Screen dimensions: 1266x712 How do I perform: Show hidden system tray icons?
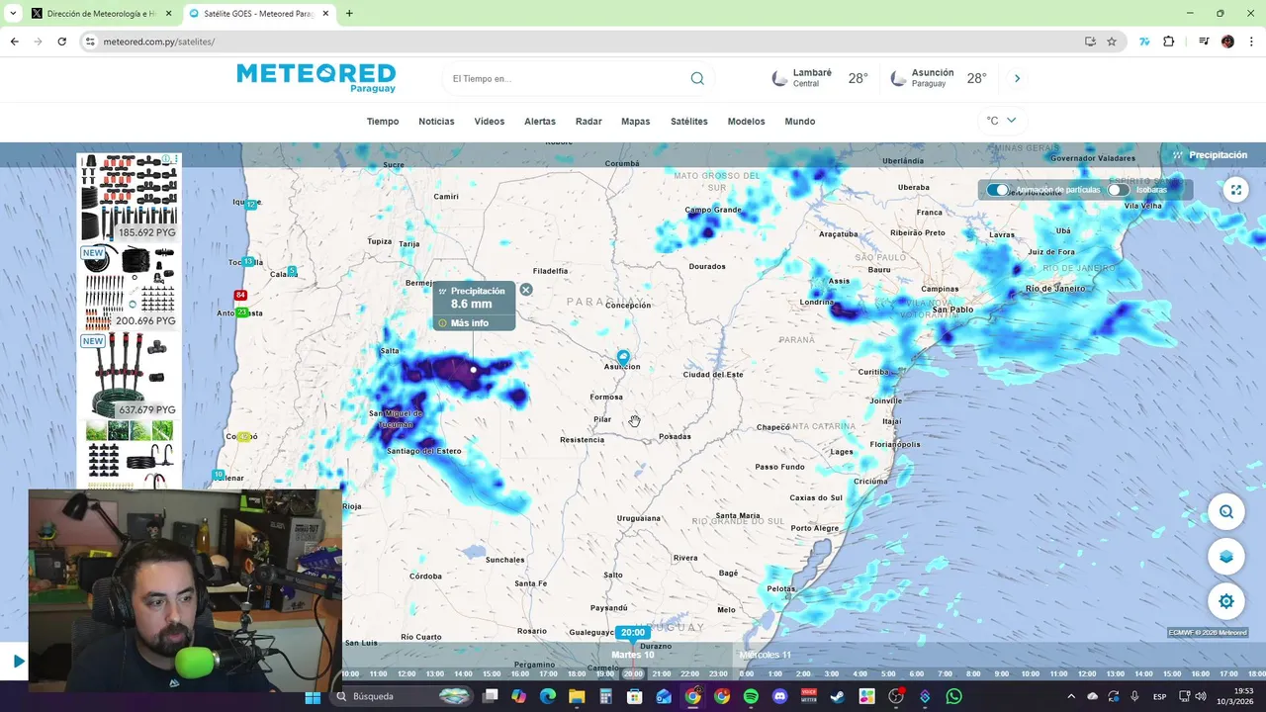[x=1070, y=696]
